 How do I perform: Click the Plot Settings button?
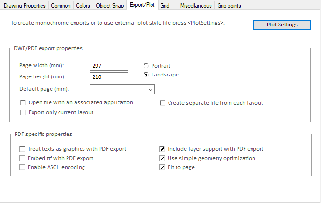click(x=282, y=25)
